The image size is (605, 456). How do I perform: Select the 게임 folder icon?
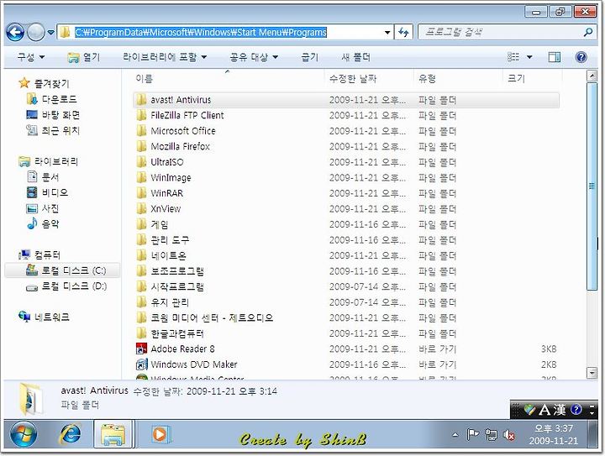[141, 224]
